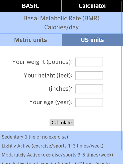123x164 pixels.
Task: Click the Basal Metabolic Rate (BMR) heading
Action: (x=61, y=18)
